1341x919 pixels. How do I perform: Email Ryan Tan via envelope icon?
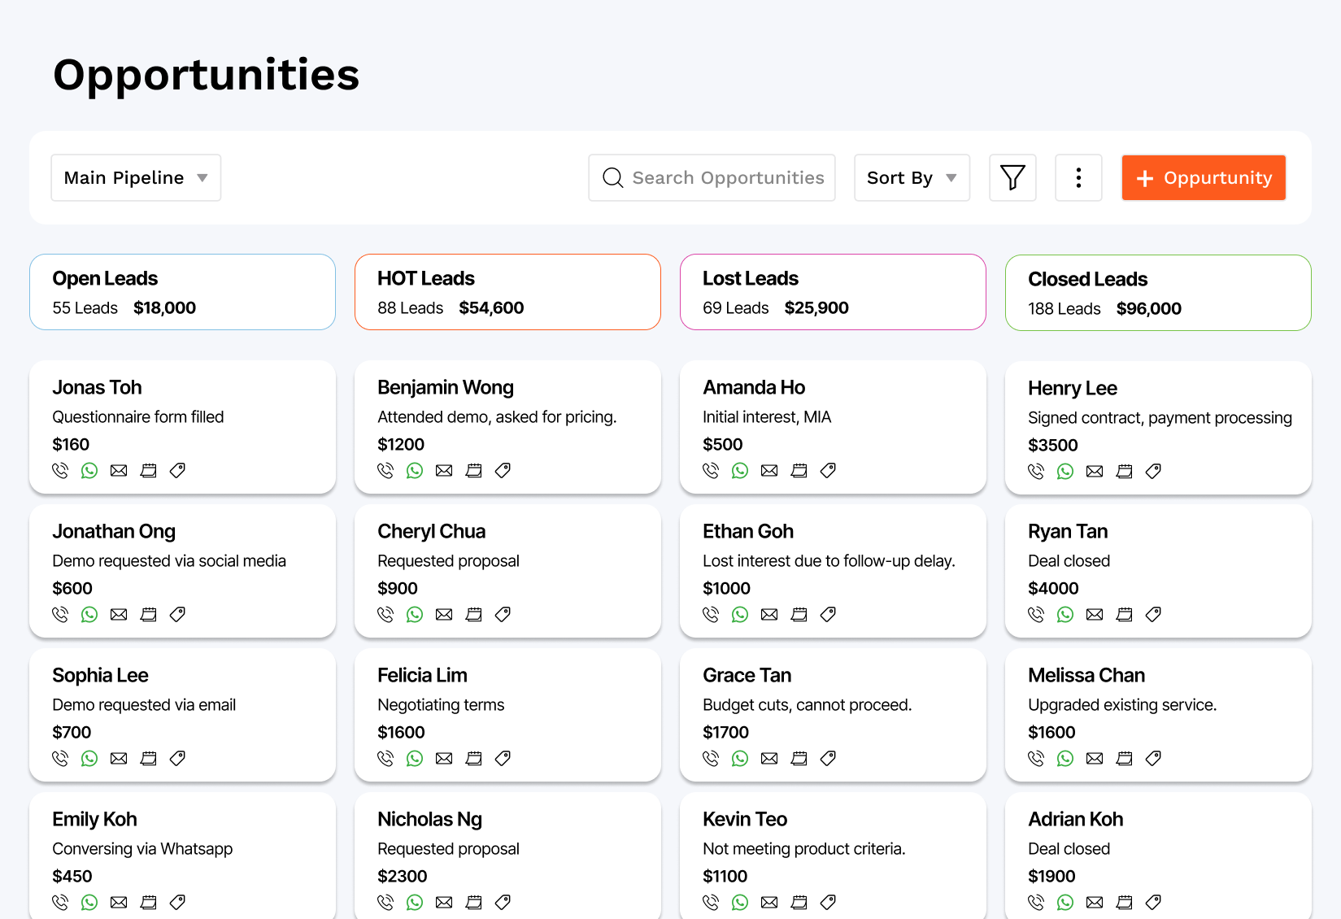pyautogui.click(x=1095, y=614)
